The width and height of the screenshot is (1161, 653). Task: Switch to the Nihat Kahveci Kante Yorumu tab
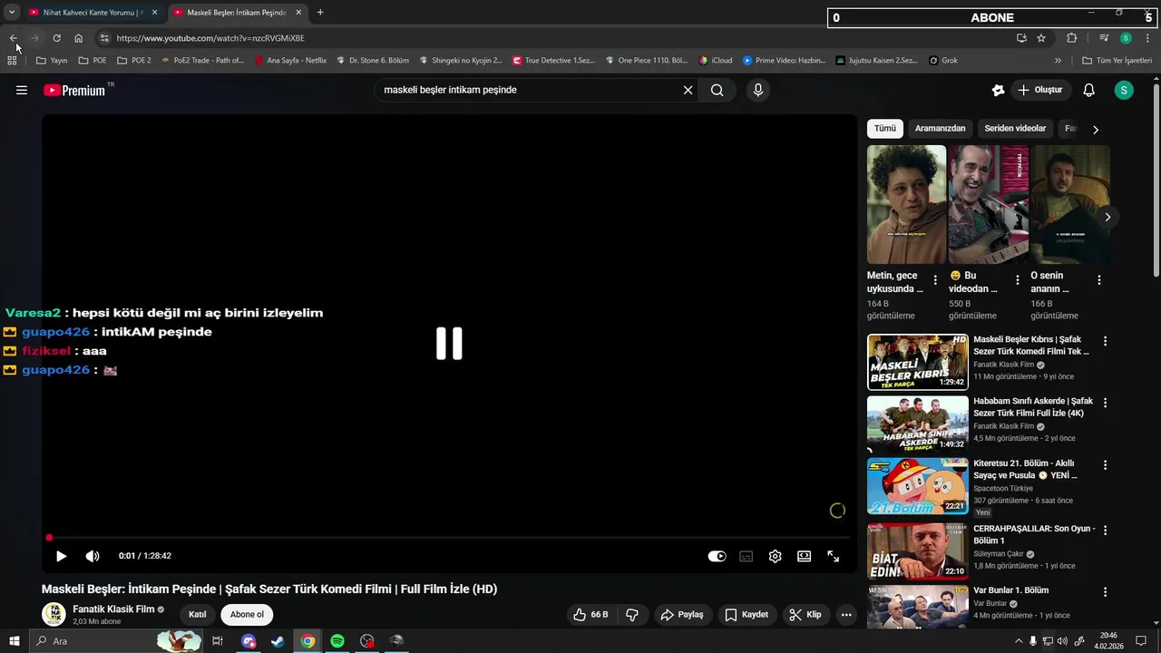click(93, 13)
